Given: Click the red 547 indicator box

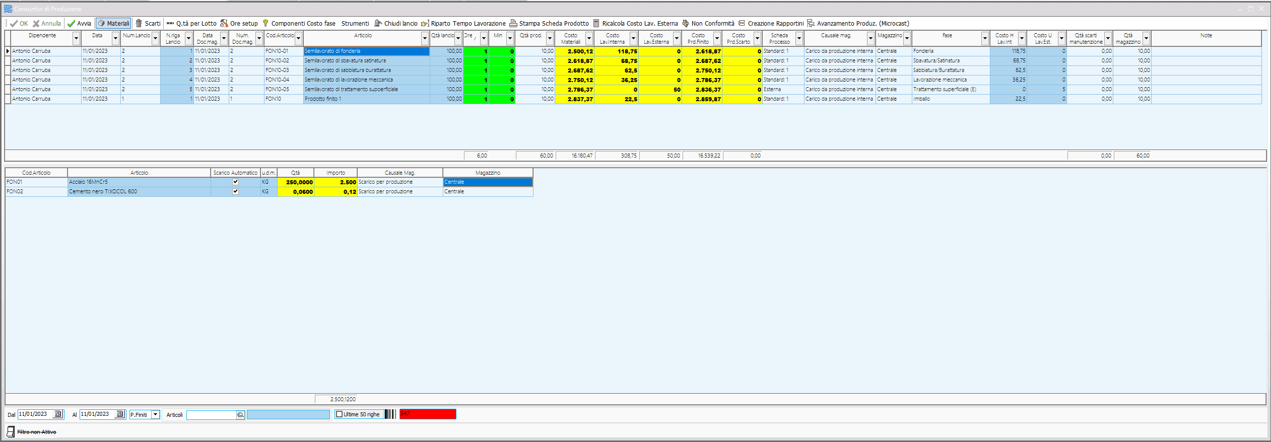Looking at the screenshot, I should pos(428,414).
